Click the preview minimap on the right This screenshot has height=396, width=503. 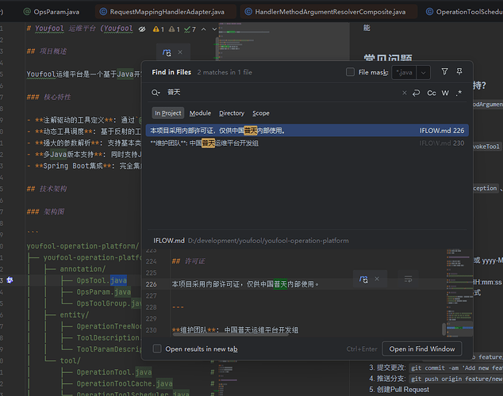459,293
